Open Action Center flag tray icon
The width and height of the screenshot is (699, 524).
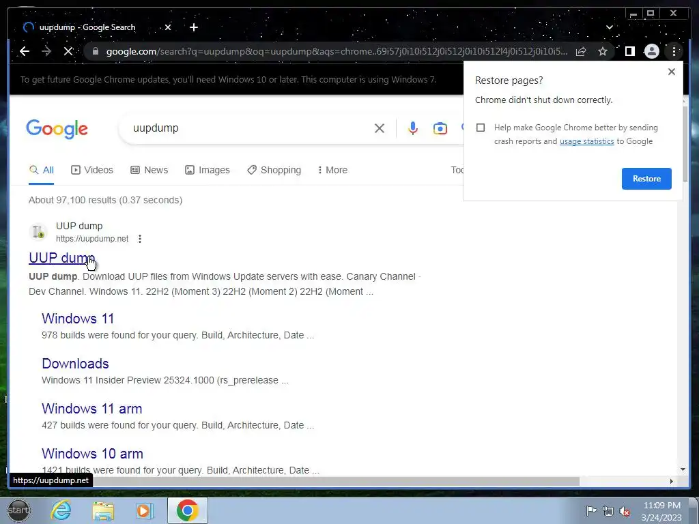tap(592, 511)
